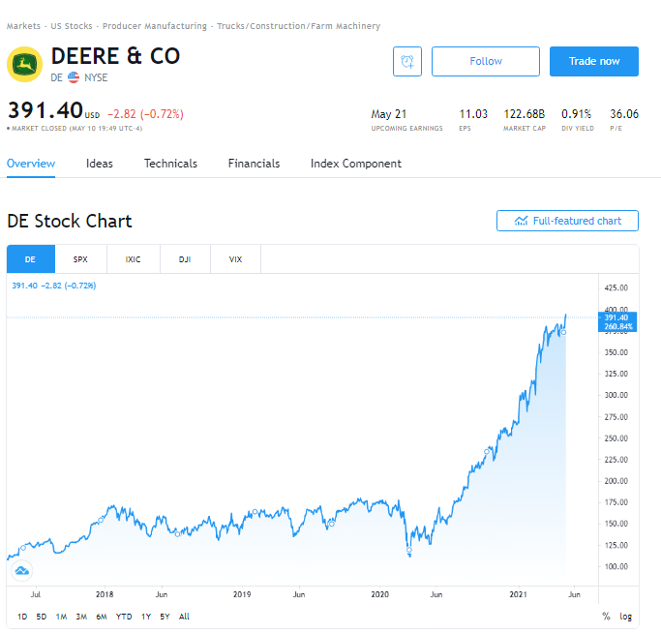Image resolution: width=661 pixels, height=633 pixels.
Task: Click the Trucks/Construction/Farm Machinery breadcrumb
Action: coord(298,26)
